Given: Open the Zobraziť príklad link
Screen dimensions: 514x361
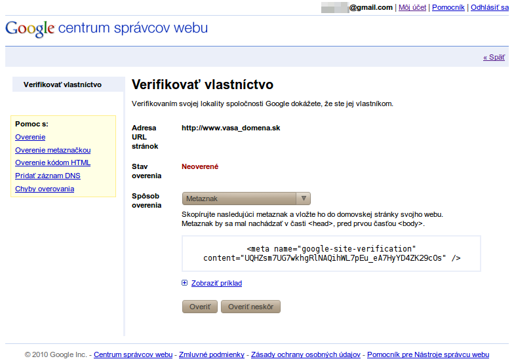Looking at the screenshot, I should click(216, 283).
